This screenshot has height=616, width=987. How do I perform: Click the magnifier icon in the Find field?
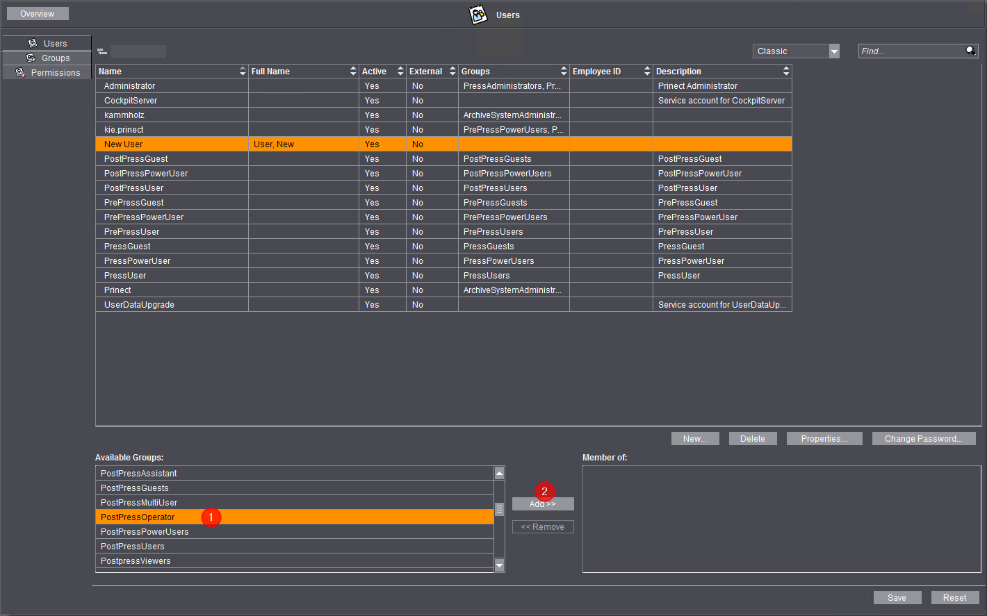970,51
